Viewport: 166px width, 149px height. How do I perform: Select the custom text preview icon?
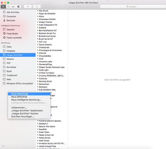(13, 7)
